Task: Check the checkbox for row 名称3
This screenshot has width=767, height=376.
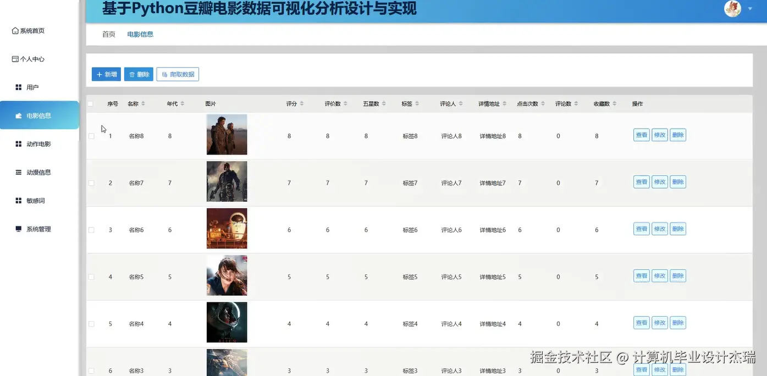Action: pyautogui.click(x=91, y=371)
